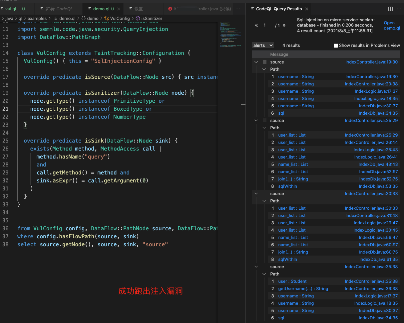Click list icon beside first source result
This screenshot has height=323, width=404.
264,62
